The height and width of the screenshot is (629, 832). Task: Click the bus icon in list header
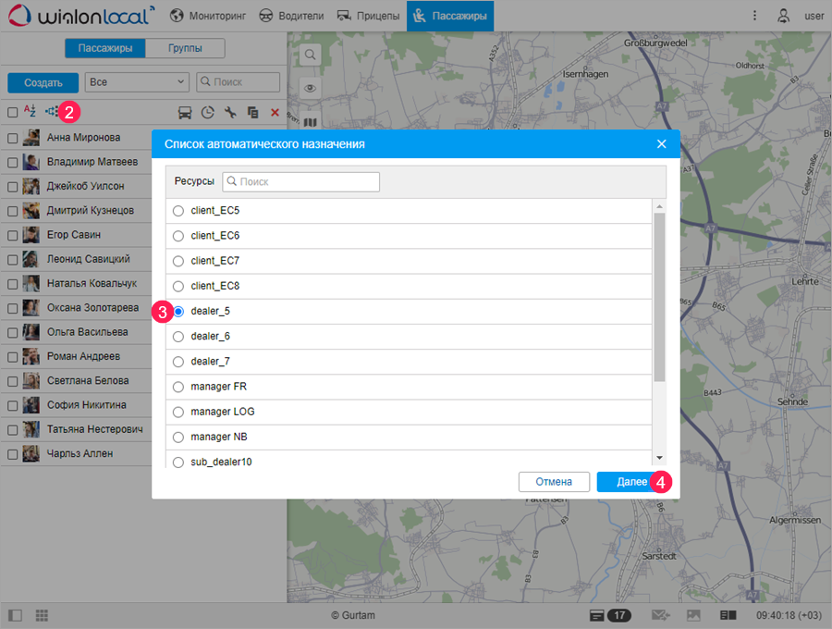[185, 113]
